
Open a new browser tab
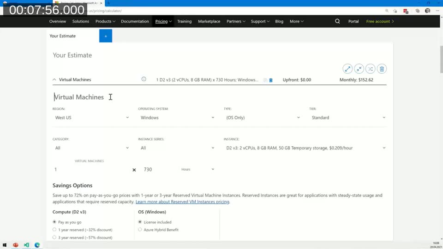108,3
